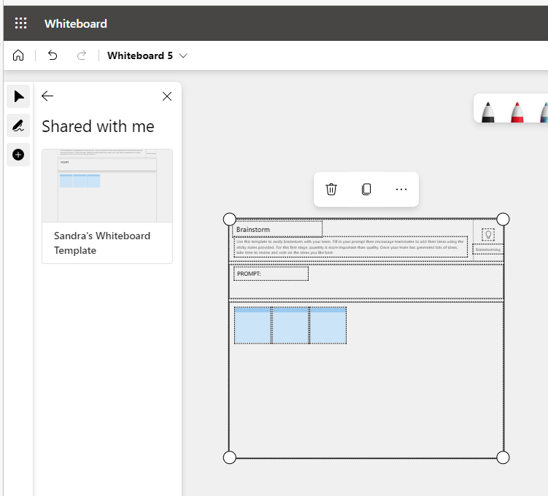Open the app launcher waffle icon
The height and width of the screenshot is (496, 548).
click(20, 23)
